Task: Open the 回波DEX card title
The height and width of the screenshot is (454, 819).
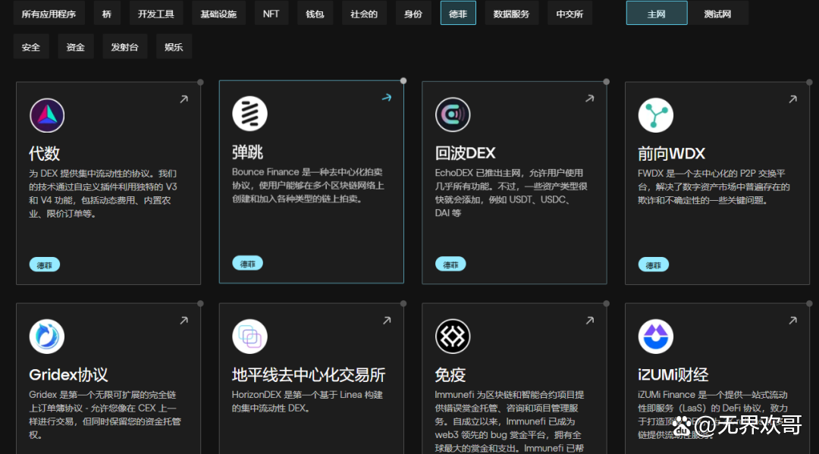Action: (x=465, y=153)
